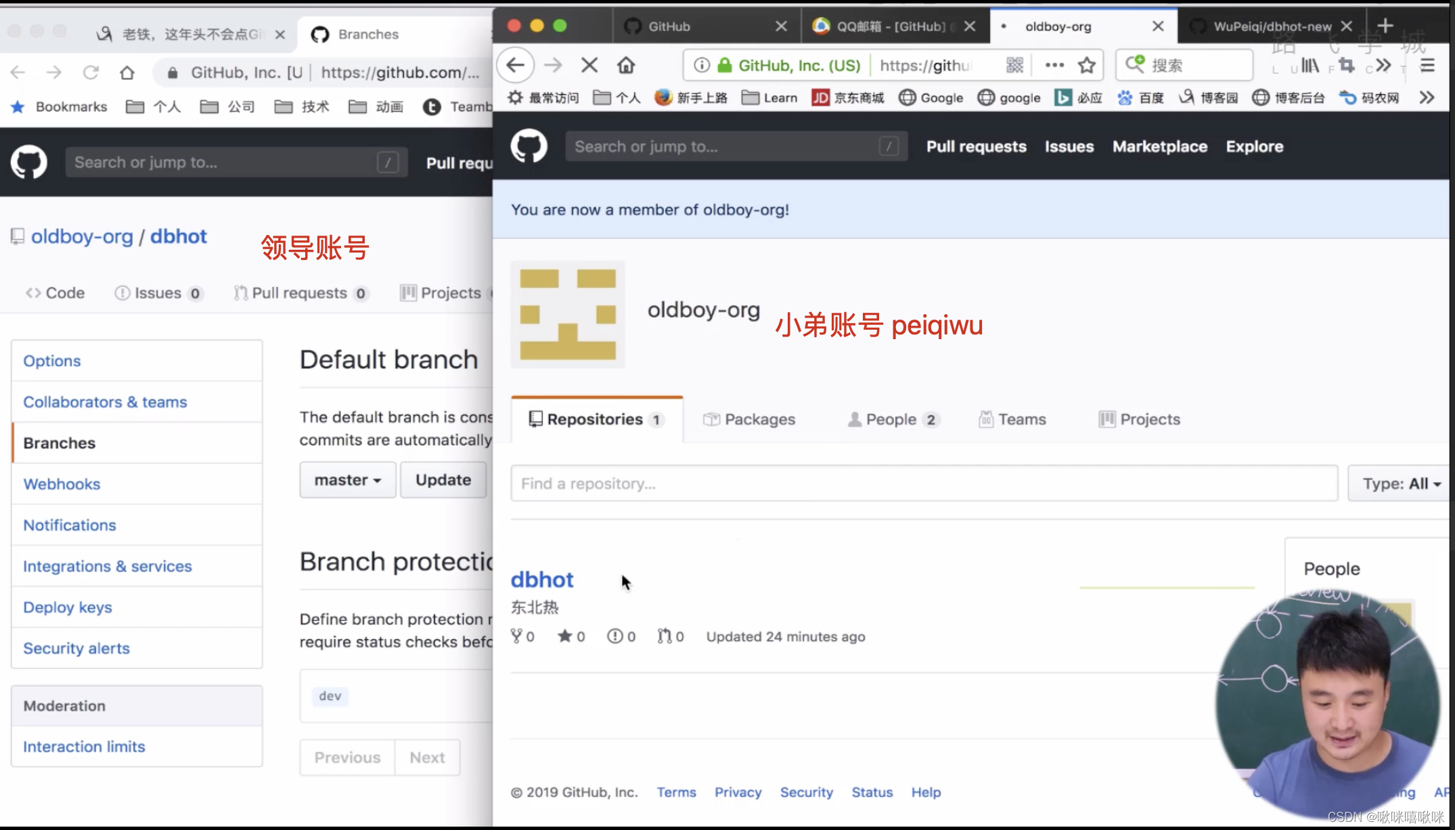Open Code tab in dbhot repository
Viewport: 1455px width, 830px height.
tap(55, 293)
